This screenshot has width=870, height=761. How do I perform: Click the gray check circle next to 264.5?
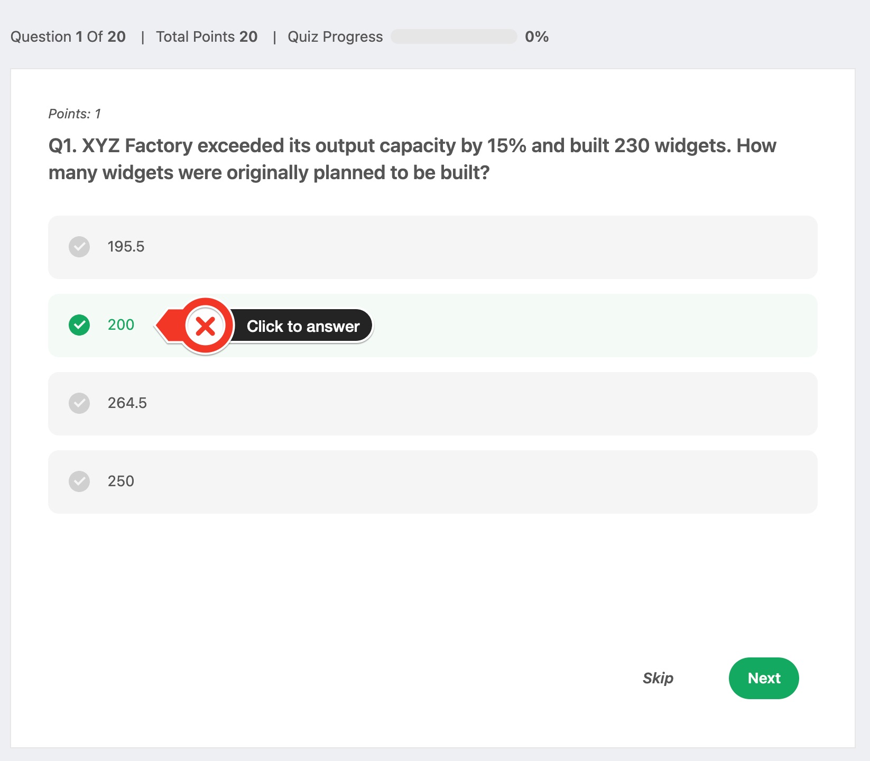(79, 403)
